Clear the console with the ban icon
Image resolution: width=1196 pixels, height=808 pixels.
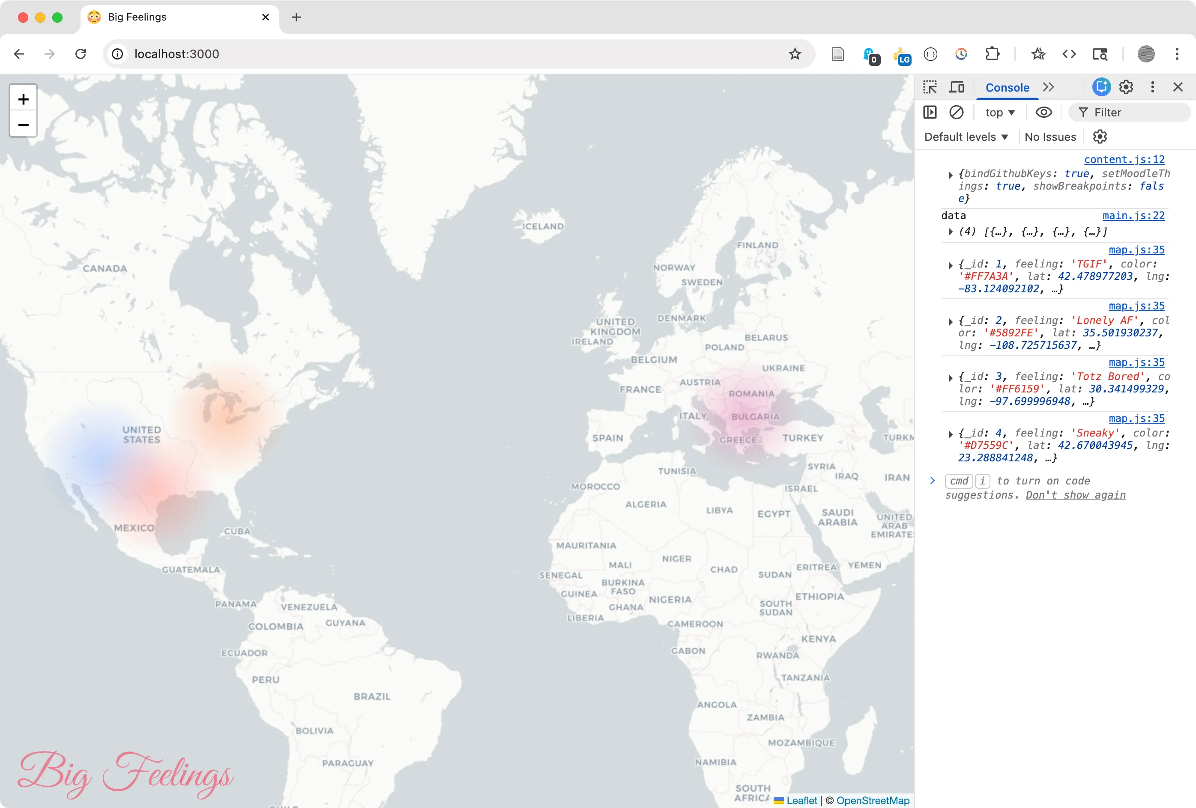coord(956,112)
